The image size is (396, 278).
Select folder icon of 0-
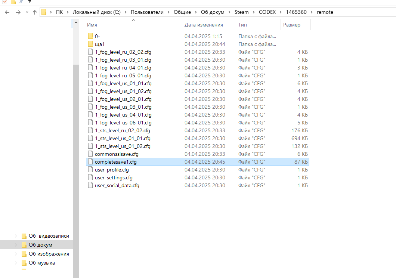tap(90, 36)
